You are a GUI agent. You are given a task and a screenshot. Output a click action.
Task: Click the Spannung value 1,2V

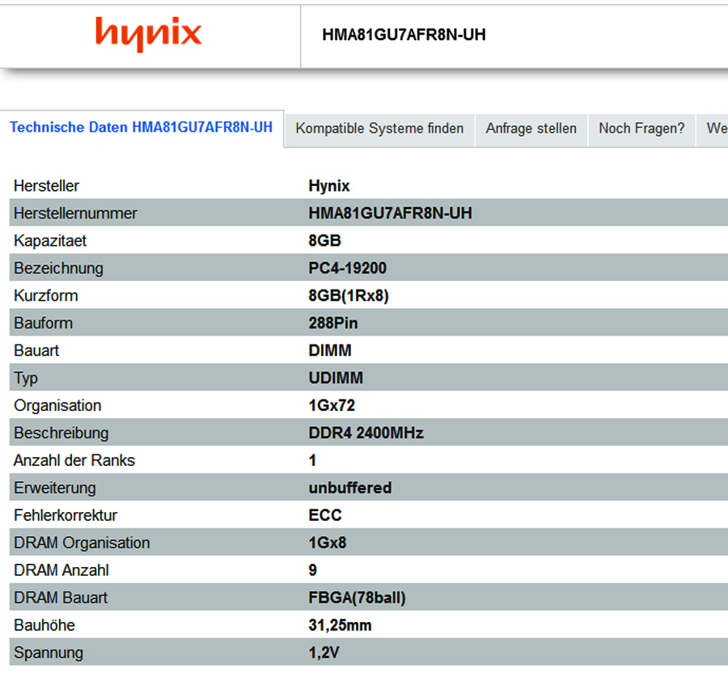click(325, 653)
